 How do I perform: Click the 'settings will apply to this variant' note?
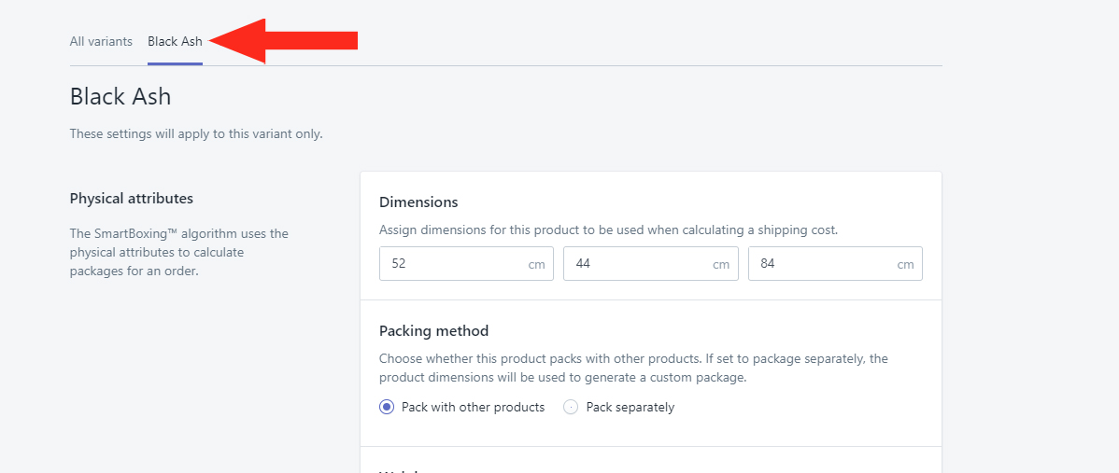[x=196, y=133]
